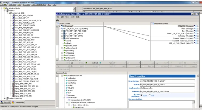Viewport: 202px width, 110px height.
Task: Click the PCK_LMFT_GET_INFOS node icon
Action: click(64, 33)
